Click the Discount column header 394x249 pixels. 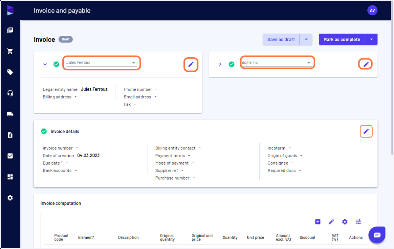(x=308, y=238)
